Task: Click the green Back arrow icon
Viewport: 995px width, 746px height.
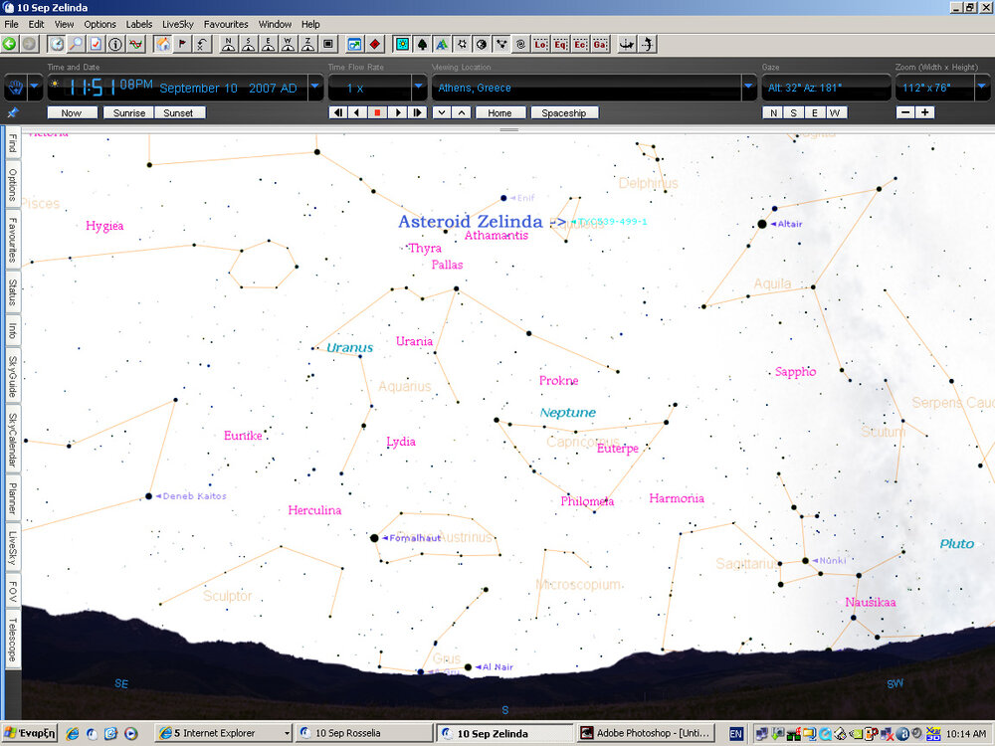Action: point(10,44)
